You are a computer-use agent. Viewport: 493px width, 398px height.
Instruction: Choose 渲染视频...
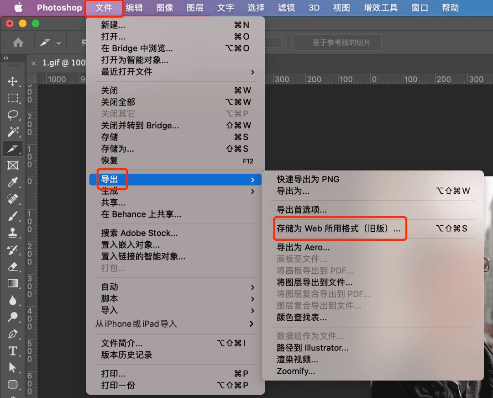[x=372, y=359]
